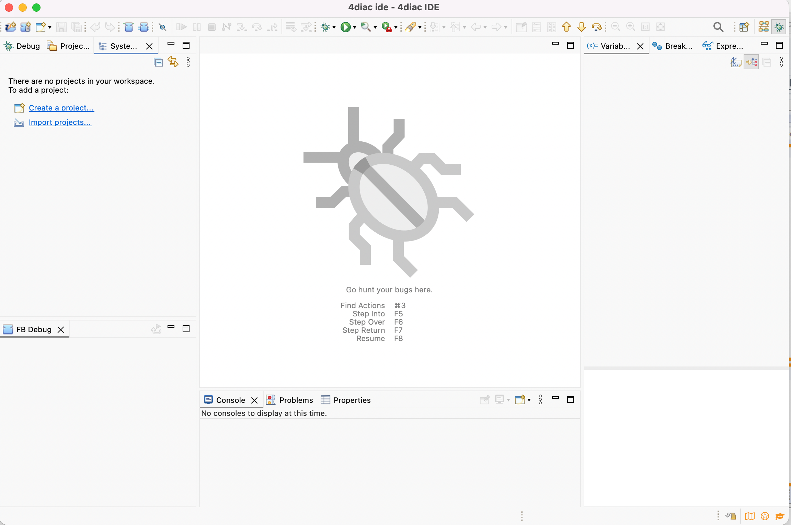Click the orange up arrow toolbar icon
This screenshot has height=525, width=791.
(x=566, y=27)
